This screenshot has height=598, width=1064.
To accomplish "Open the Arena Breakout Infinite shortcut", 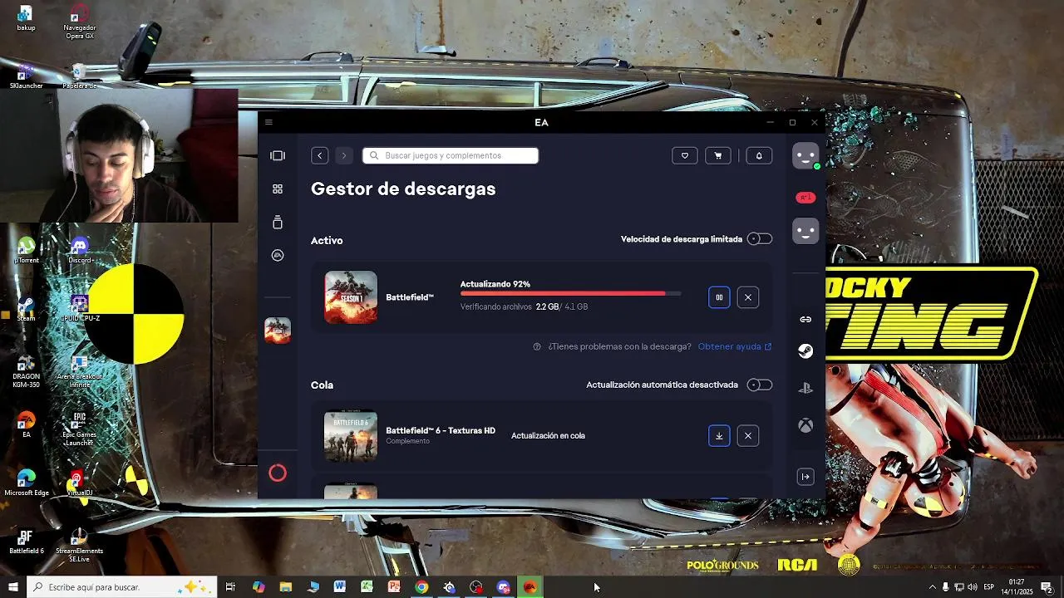I will [80, 371].
